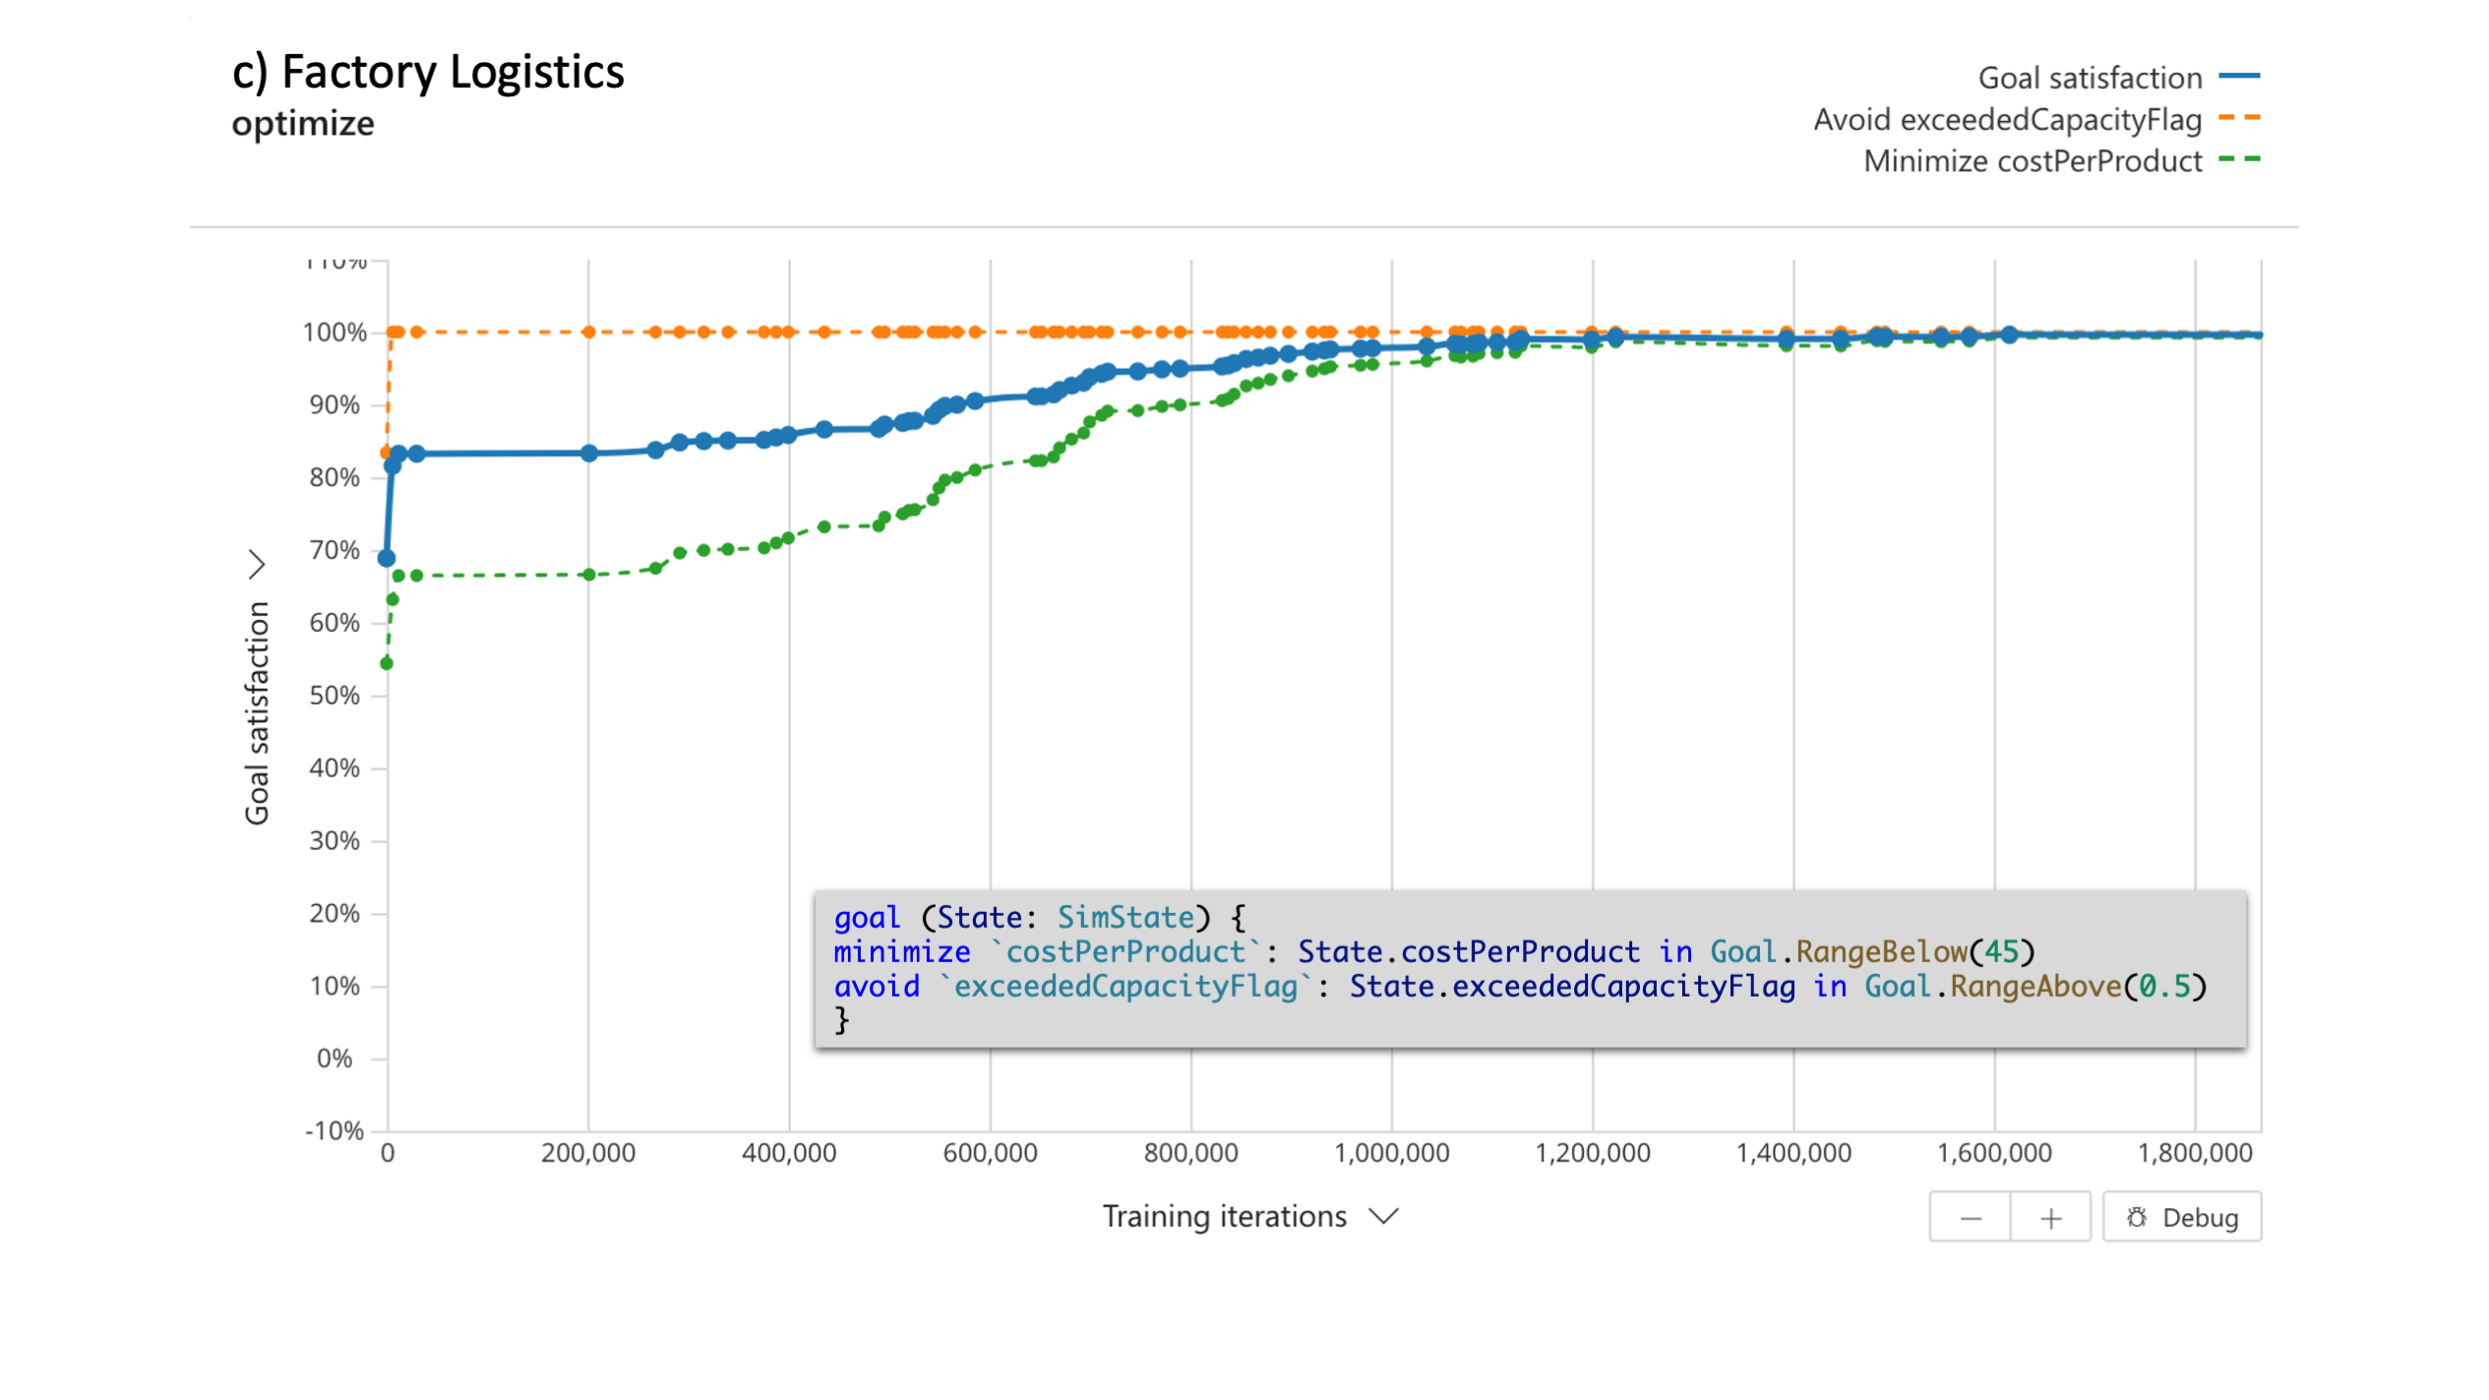The height and width of the screenshot is (1400, 2489).
Task: Click the 1,400,000 x-axis tick label
Action: click(x=1793, y=1153)
